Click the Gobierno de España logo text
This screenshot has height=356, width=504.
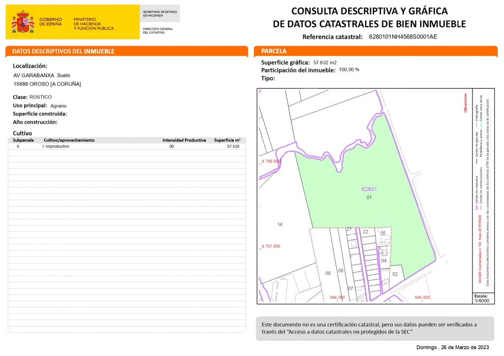tap(50, 22)
